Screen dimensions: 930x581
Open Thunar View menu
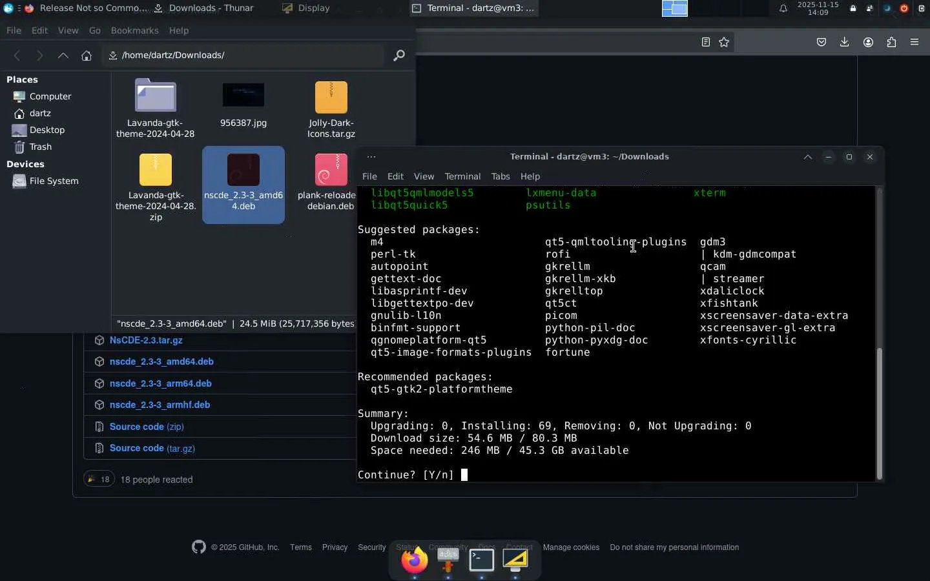pyautogui.click(x=68, y=30)
